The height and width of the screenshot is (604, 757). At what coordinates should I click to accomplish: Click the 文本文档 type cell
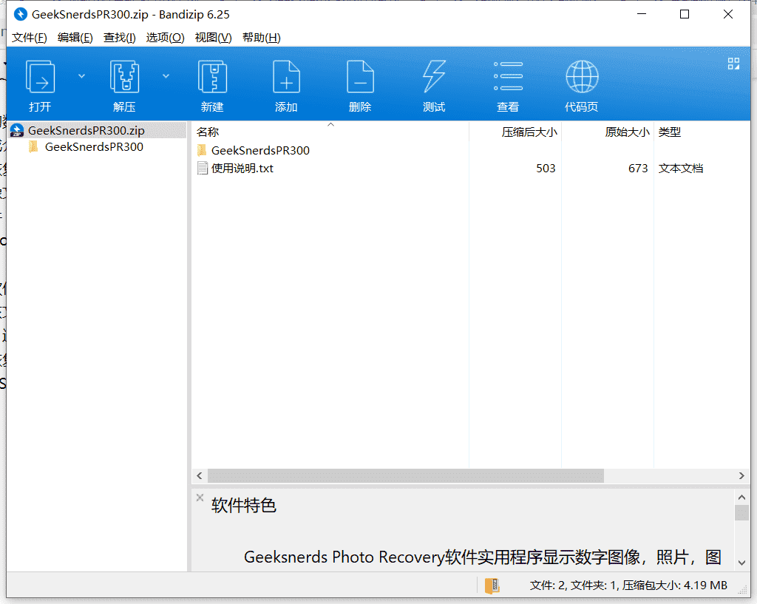(681, 169)
